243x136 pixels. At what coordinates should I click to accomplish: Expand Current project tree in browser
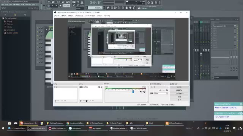pos(10,18)
